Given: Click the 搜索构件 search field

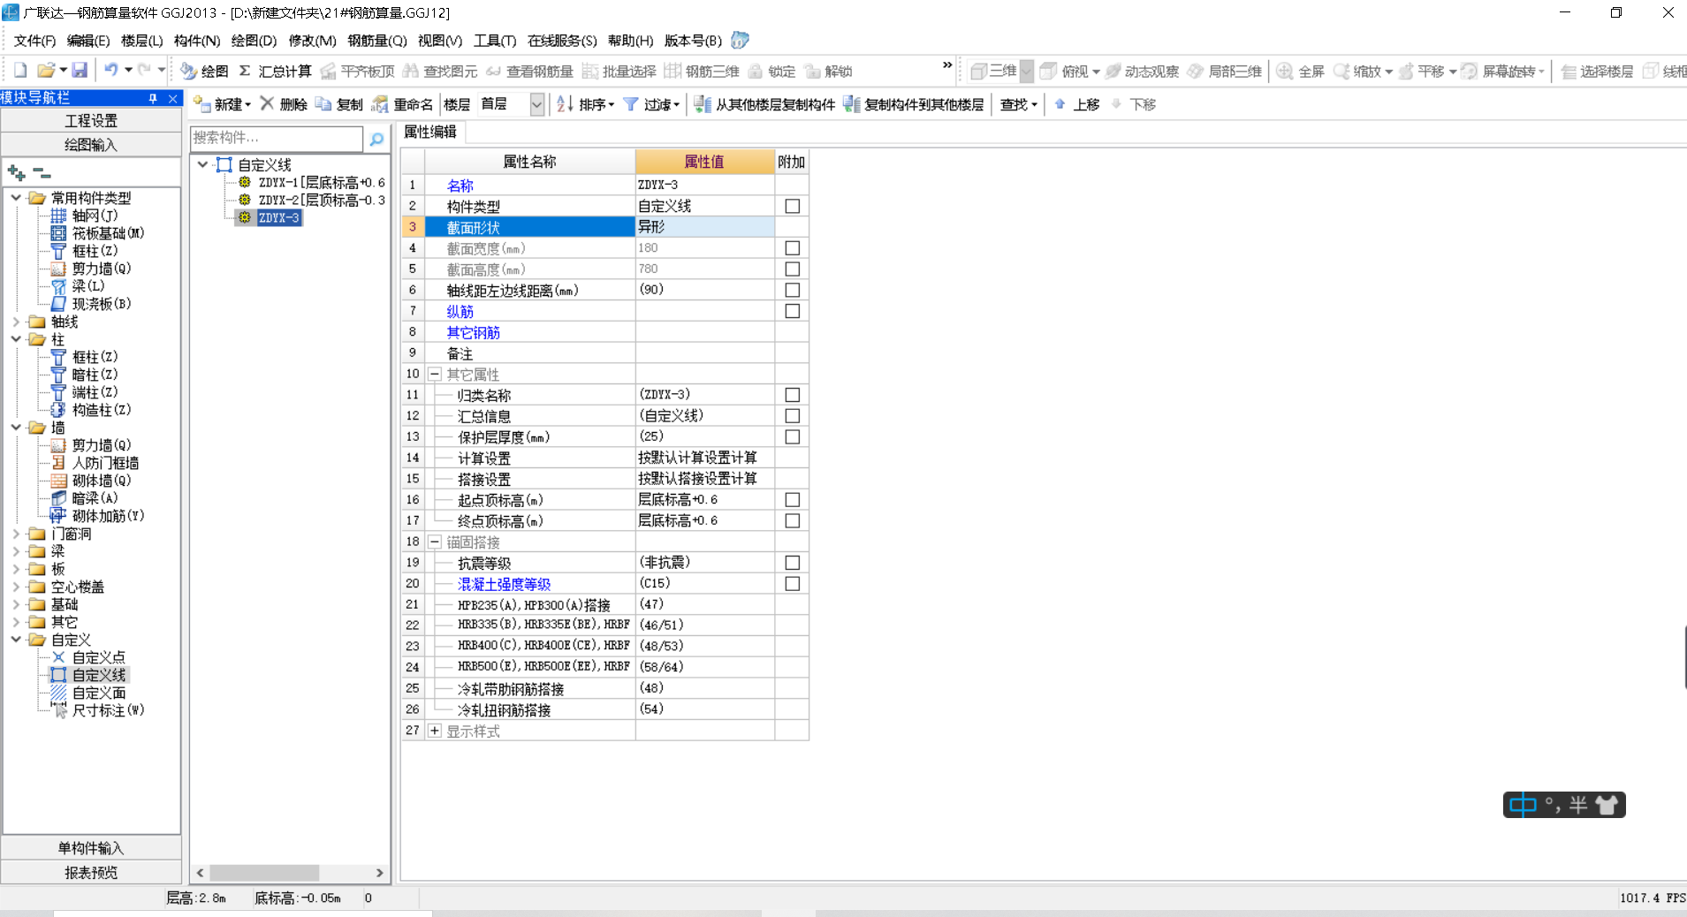Looking at the screenshot, I should 277,138.
